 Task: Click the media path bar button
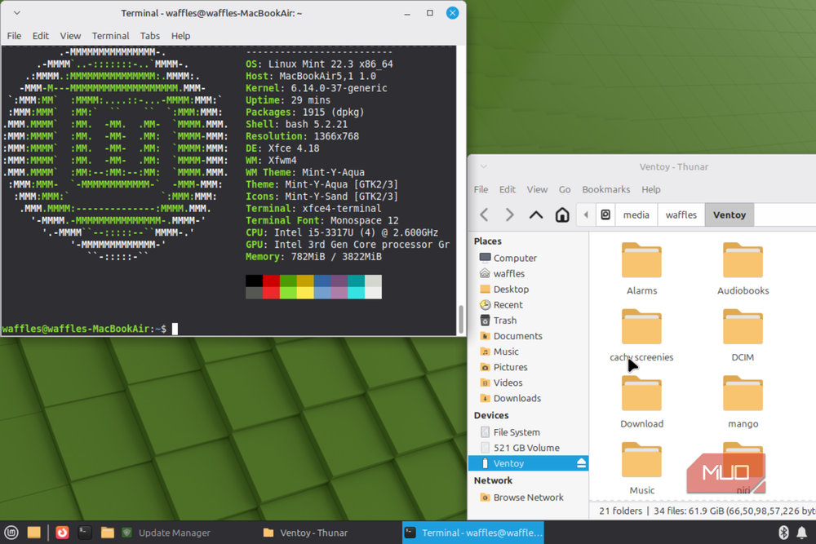tap(636, 215)
